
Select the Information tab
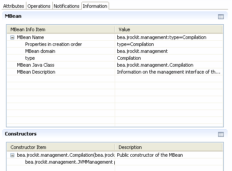[x=95, y=6]
